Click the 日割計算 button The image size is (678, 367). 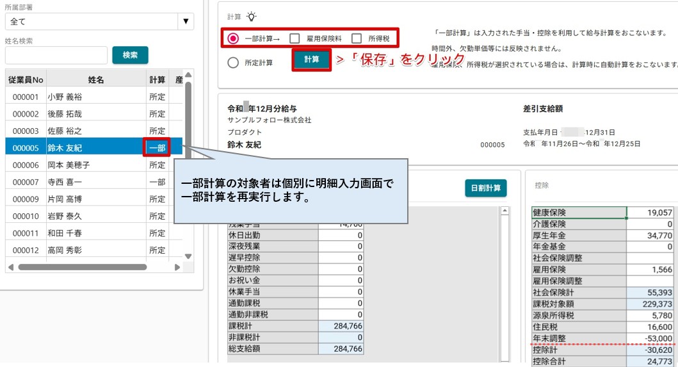tap(485, 188)
